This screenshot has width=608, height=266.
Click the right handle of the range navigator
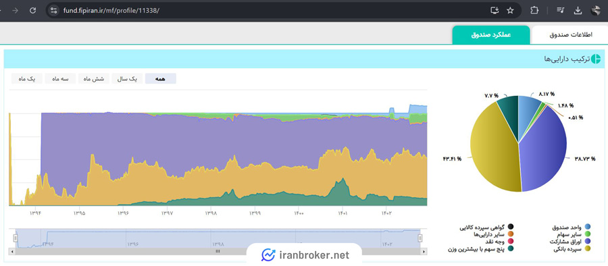click(420, 238)
